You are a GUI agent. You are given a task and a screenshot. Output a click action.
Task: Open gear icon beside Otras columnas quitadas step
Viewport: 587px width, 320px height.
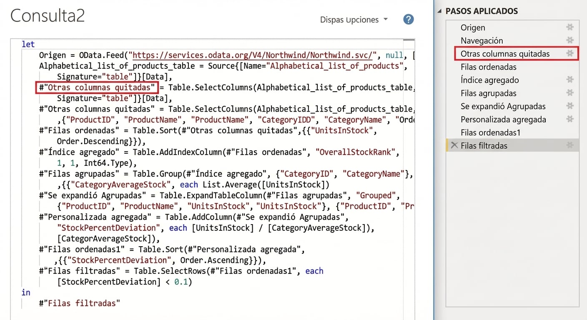[569, 54]
